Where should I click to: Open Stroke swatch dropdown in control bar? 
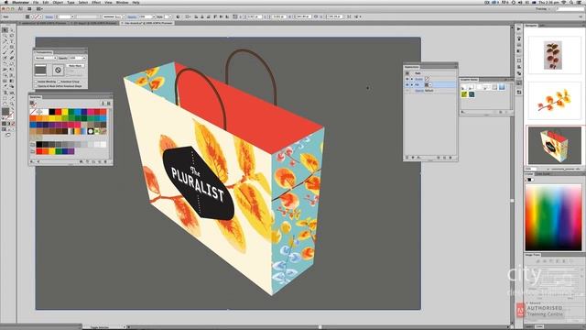pyautogui.click(x=40, y=16)
